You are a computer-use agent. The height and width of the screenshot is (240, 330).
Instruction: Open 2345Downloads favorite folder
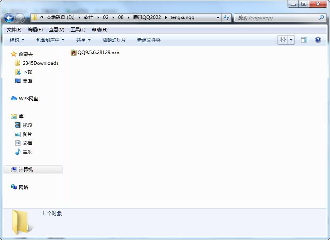tap(41, 63)
